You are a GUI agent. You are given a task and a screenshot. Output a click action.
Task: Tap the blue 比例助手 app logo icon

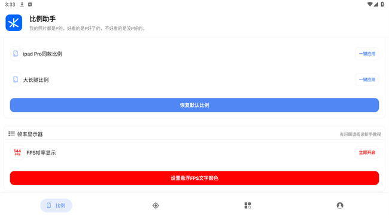pyautogui.click(x=14, y=23)
